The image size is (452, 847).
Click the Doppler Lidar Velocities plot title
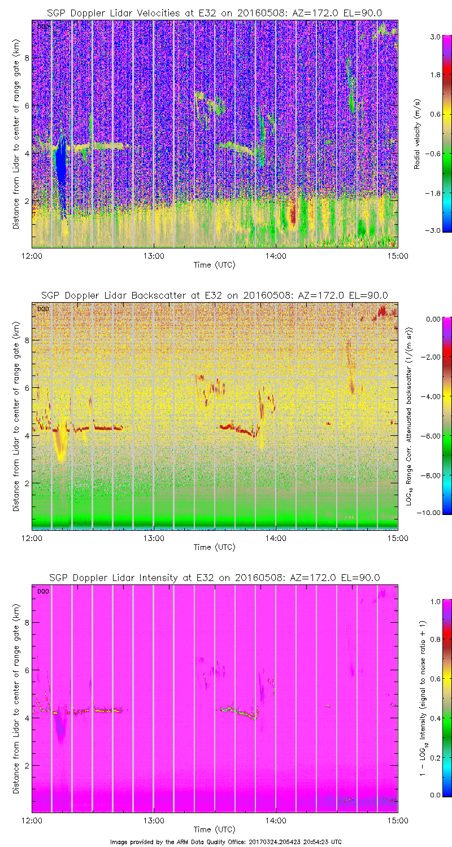tap(214, 14)
